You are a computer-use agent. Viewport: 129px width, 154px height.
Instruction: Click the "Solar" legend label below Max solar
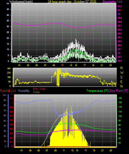click(36, 92)
